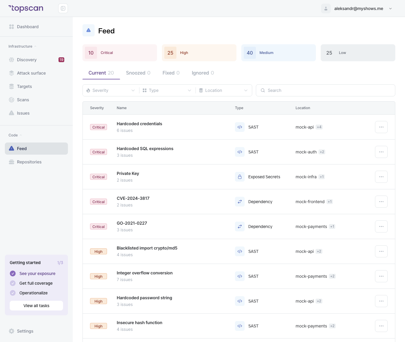Viewport: 405px width, 342px height.
Task: Click the View all tasks button
Action: (x=36, y=306)
